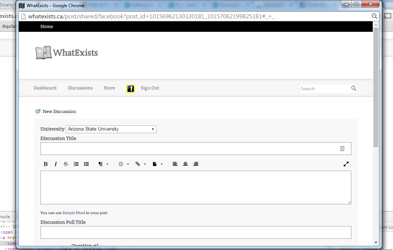Click the New Discussion icon
Viewport: 393px width, 250px height.
point(38,112)
